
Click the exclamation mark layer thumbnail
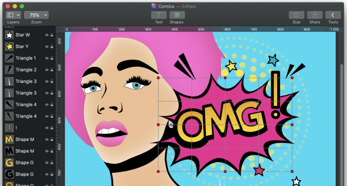[x=9, y=128]
